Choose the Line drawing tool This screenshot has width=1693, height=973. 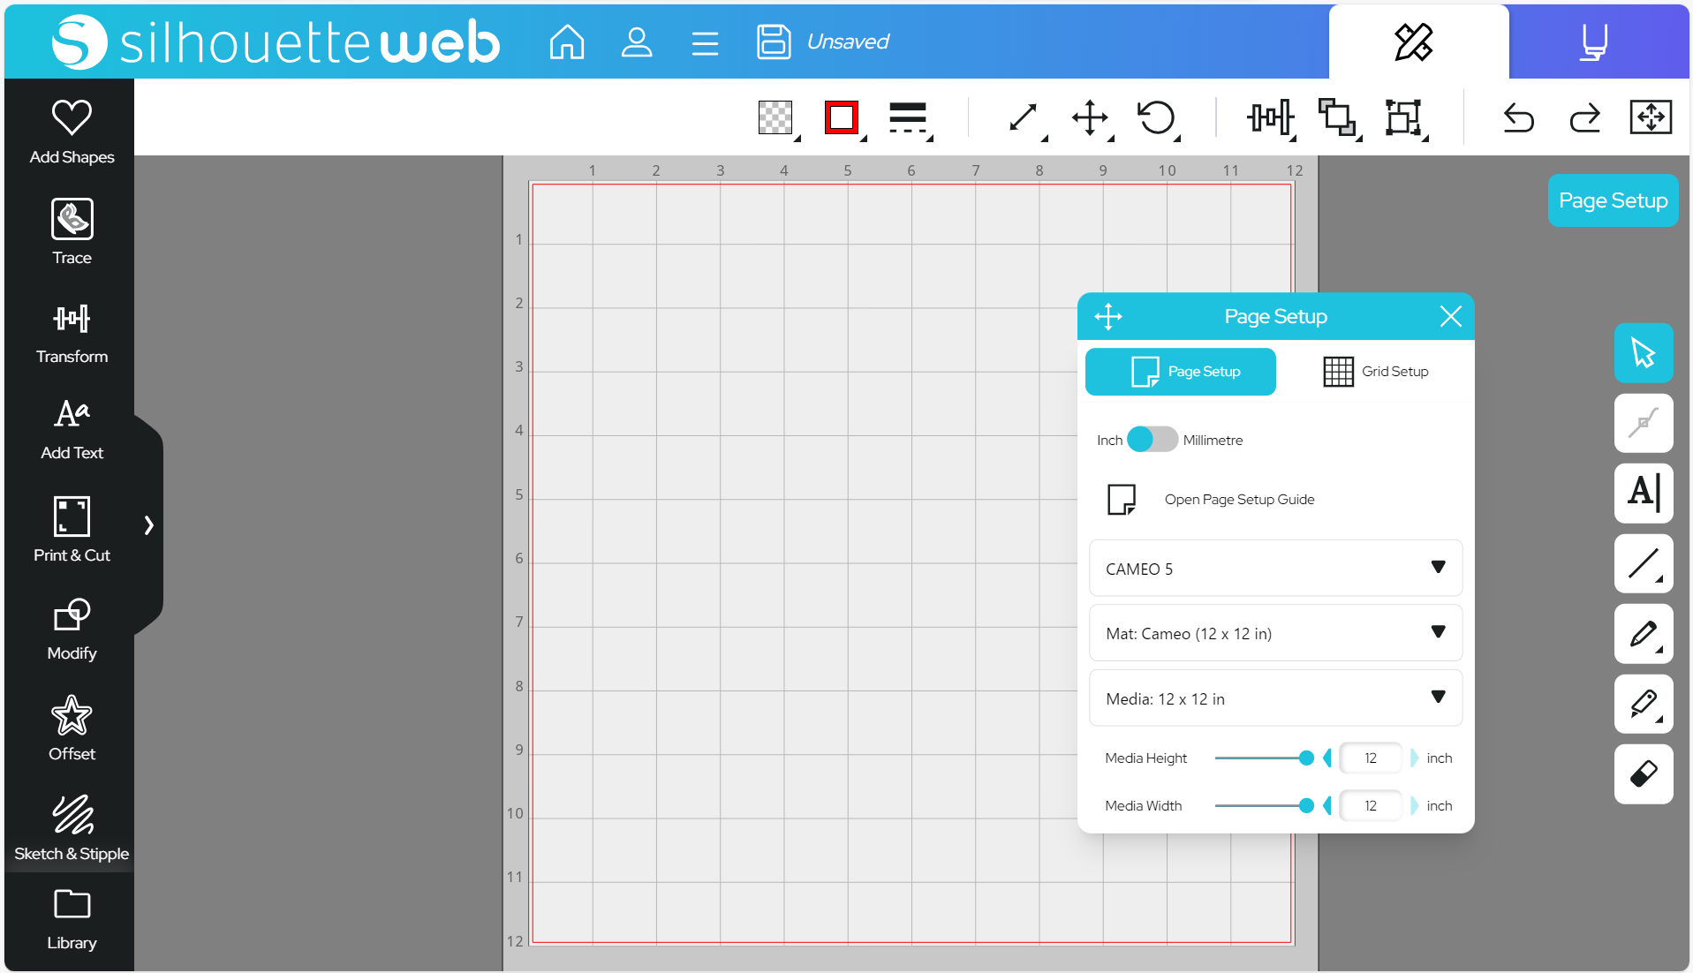pos(1644,563)
